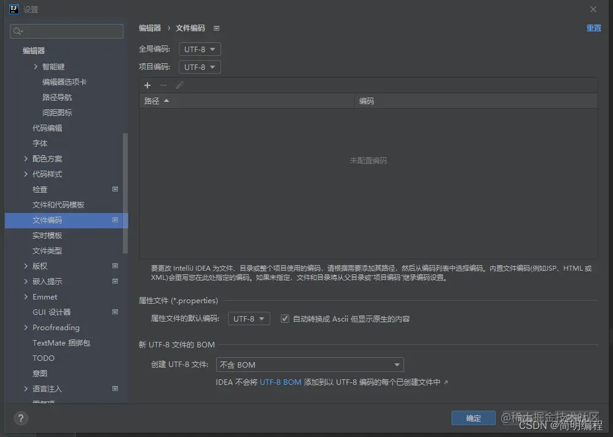Click the indicator icon next to 检查 in sidebar
Image resolution: width=613 pixels, height=437 pixels.
(x=115, y=189)
